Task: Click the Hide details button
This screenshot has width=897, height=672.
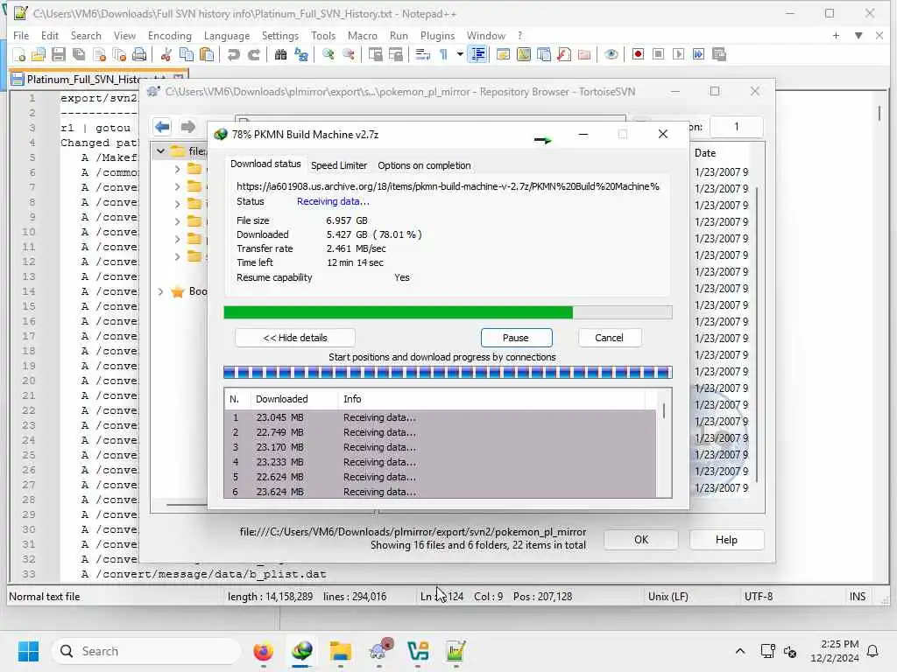Action: pos(295,338)
